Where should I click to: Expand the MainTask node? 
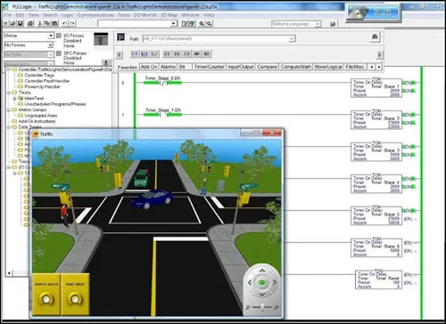tap(14, 98)
